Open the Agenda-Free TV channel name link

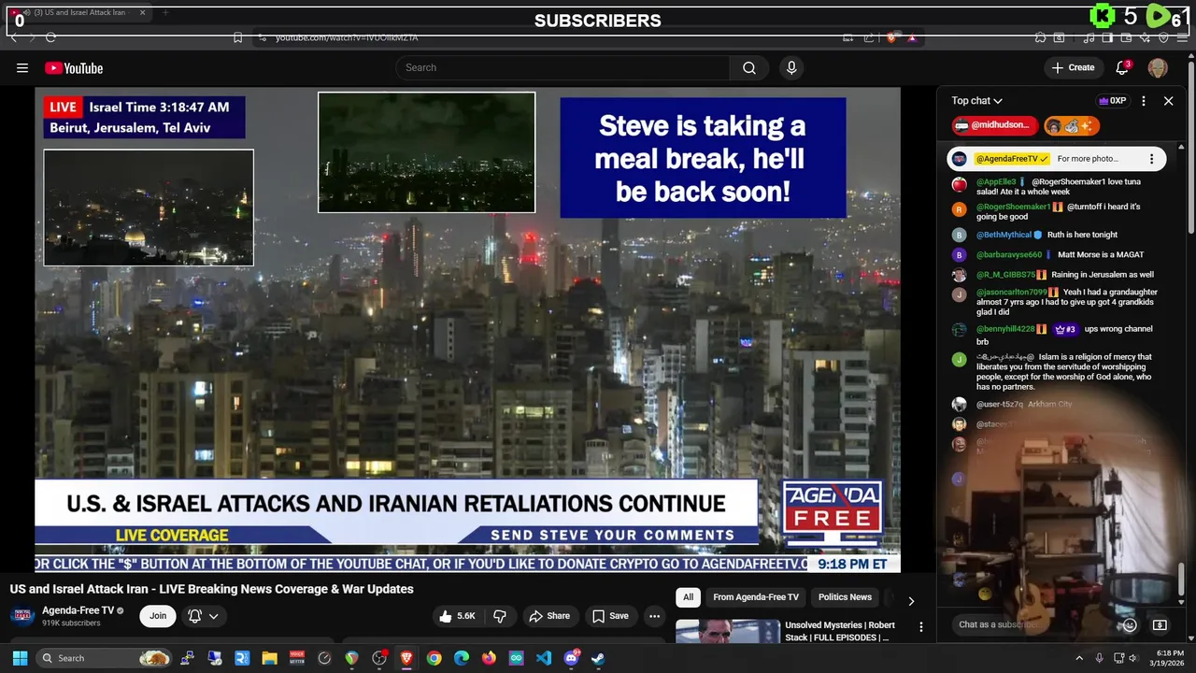pyautogui.click(x=78, y=610)
